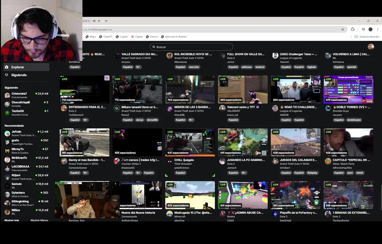382x244 pixels.
Task: Open the Chrome profile avatar icon
Action: [x=370, y=29]
